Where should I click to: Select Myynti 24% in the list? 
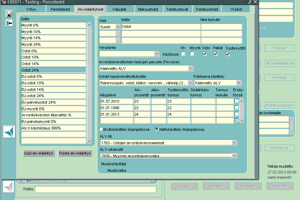pos(54,45)
